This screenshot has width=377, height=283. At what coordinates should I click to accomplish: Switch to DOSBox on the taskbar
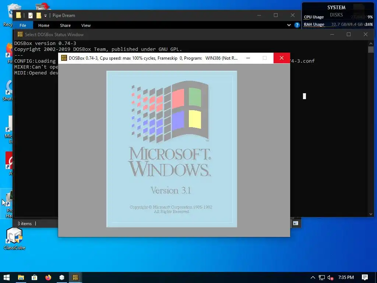point(75,277)
